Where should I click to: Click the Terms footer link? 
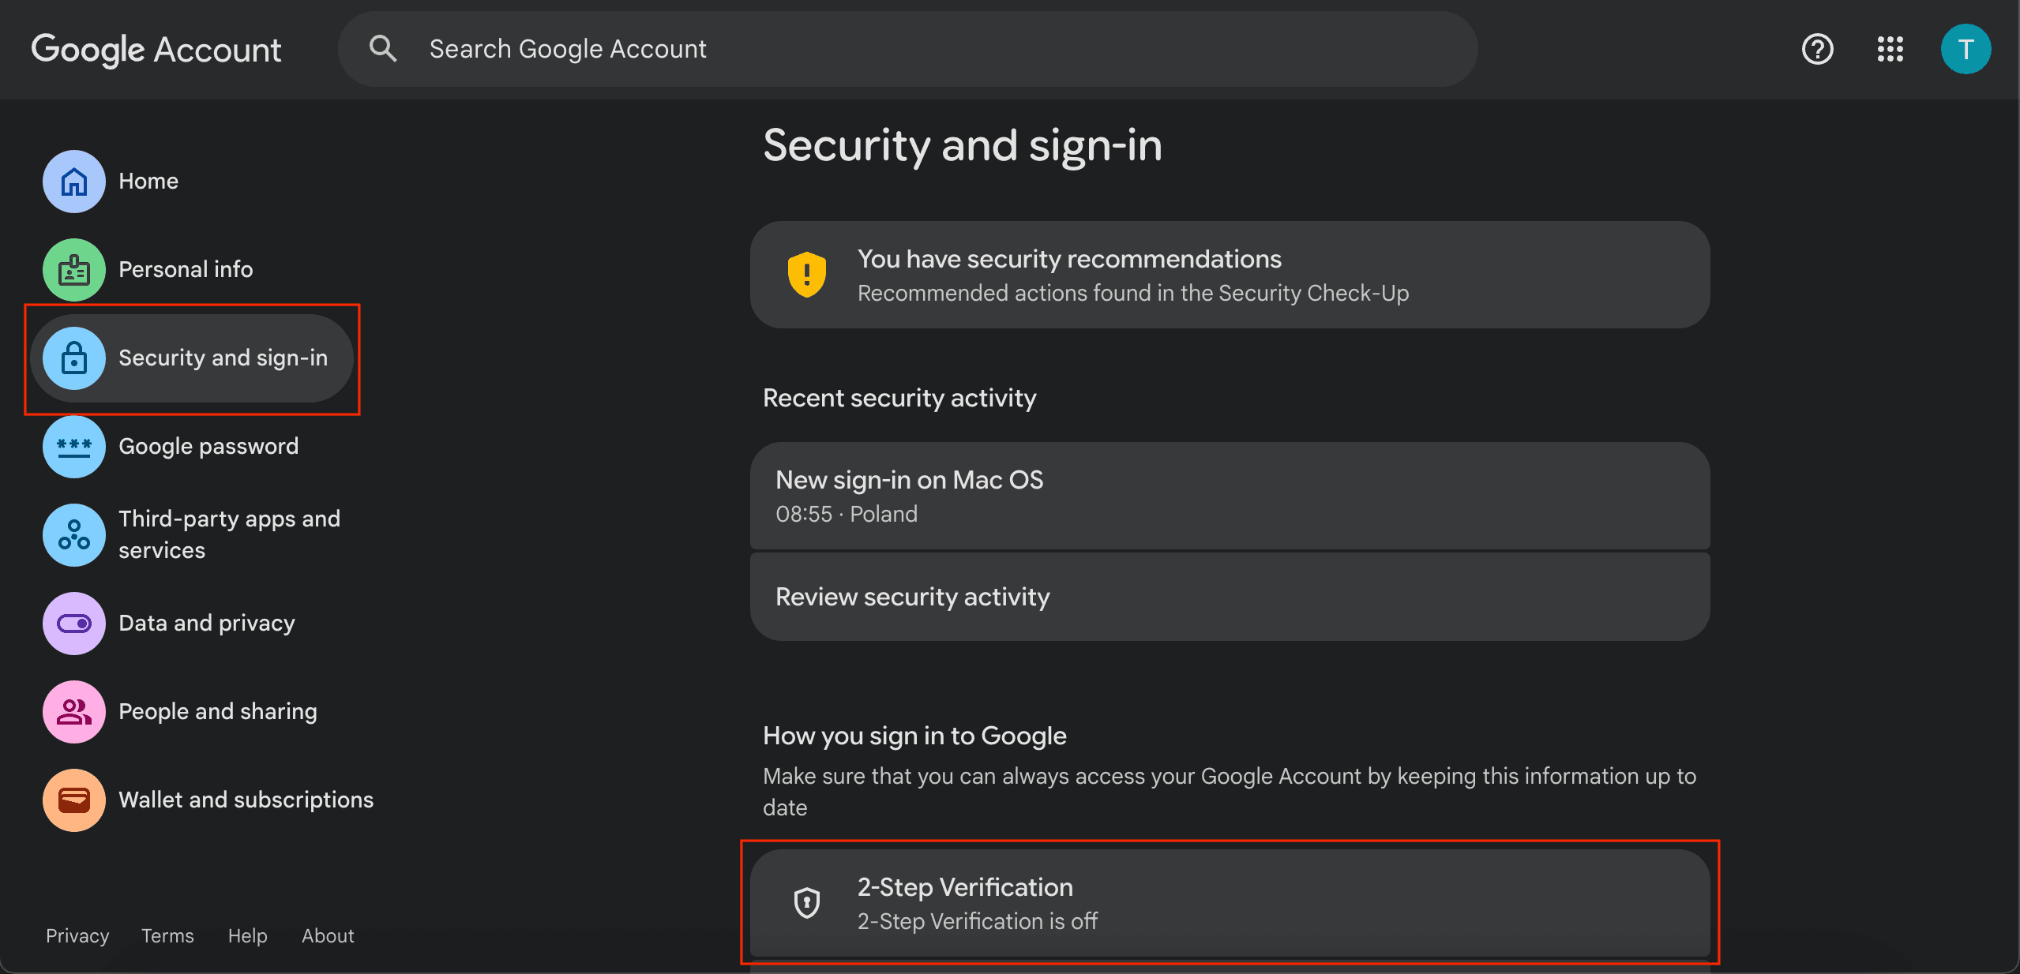(167, 935)
